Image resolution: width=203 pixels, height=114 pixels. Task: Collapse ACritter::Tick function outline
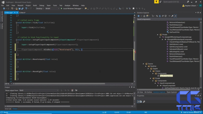coord(17,23)
